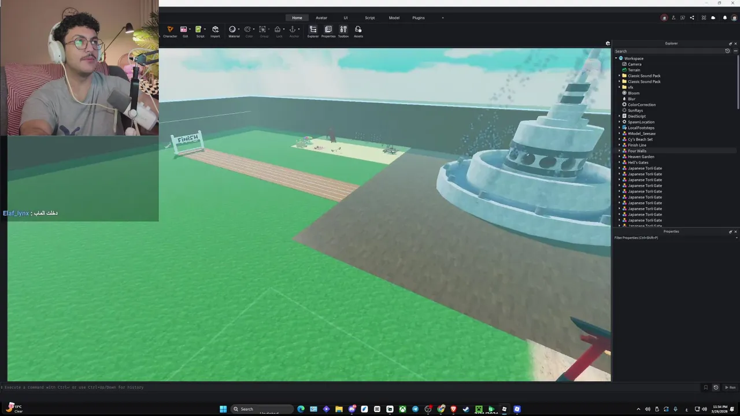The image size is (740, 416).
Task: Pop out the Properties panel
Action: coord(730,232)
